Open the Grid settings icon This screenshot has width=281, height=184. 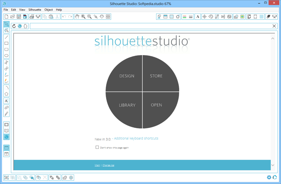[261, 17]
